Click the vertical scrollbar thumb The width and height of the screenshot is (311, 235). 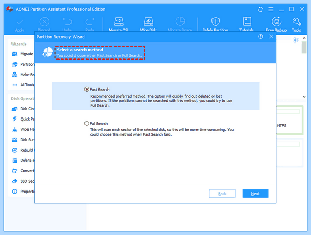click(304, 48)
